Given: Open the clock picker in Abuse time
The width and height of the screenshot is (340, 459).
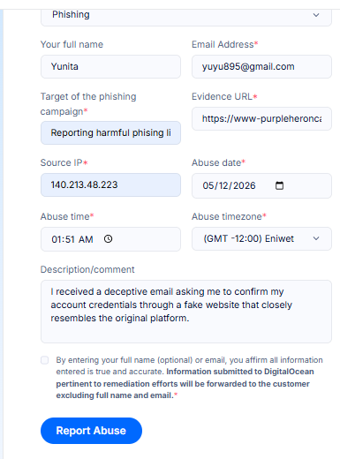Looking at the screenshot, I should point(108,239).
